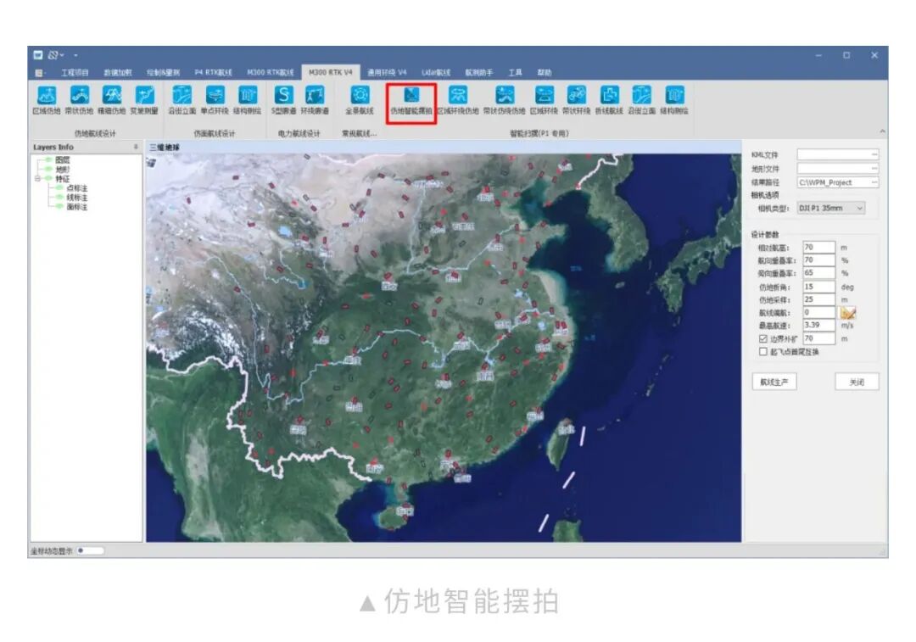
Task: Collapse the ribbon using the chevron
Action: pyautogui.click(x=882, y=131)
